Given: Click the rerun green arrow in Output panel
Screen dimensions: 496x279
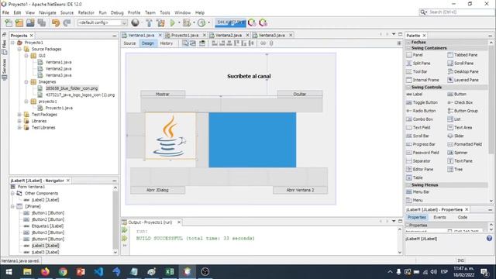Looking at the screenshot, I should tap(125, 230).
